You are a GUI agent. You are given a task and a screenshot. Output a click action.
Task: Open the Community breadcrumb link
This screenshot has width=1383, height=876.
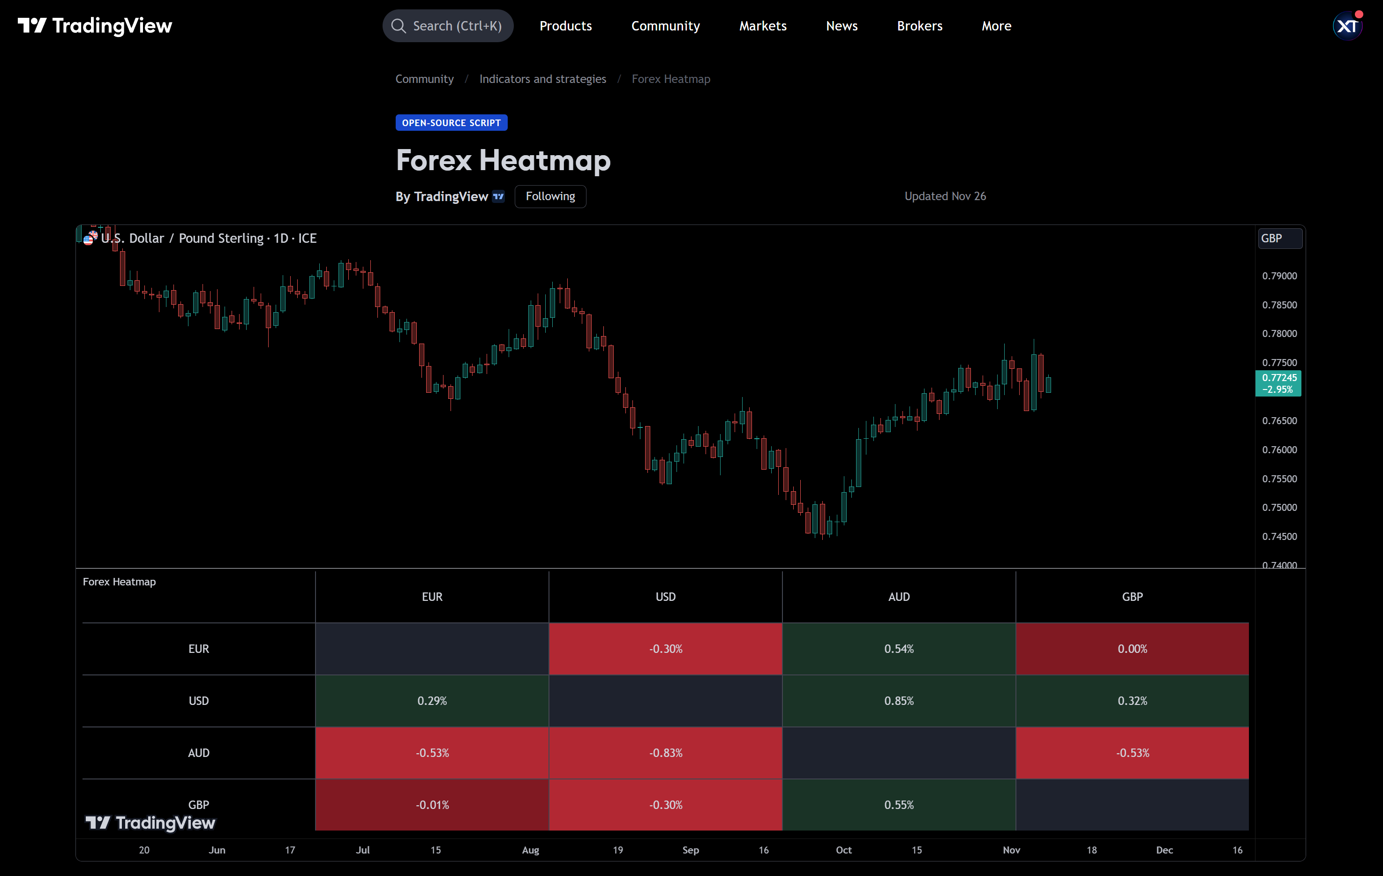pyautogui.click(x=424, y=79)
